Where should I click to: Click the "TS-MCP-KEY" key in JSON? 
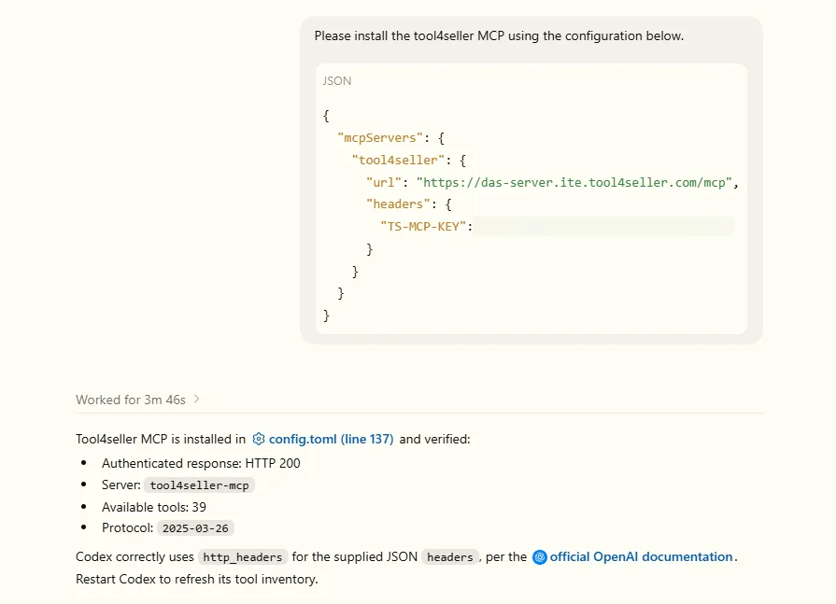[x=423, y=226]
